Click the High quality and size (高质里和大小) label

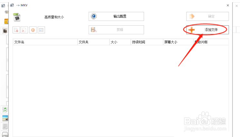click(54, 17)
